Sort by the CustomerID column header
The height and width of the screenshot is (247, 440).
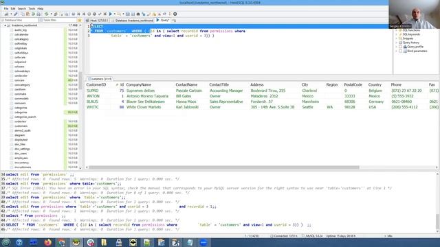click(x=96, y=84)
